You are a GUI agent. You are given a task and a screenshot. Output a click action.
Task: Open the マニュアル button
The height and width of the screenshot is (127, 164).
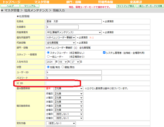(30, 6)
